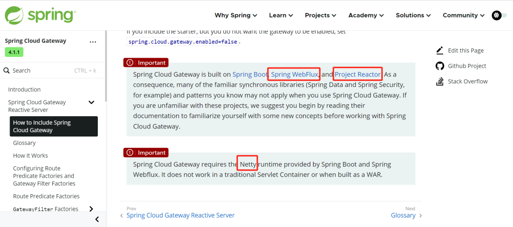
Task: Collapse the Spring Cloud Gateway Reactive Server section
Action: 92,102
